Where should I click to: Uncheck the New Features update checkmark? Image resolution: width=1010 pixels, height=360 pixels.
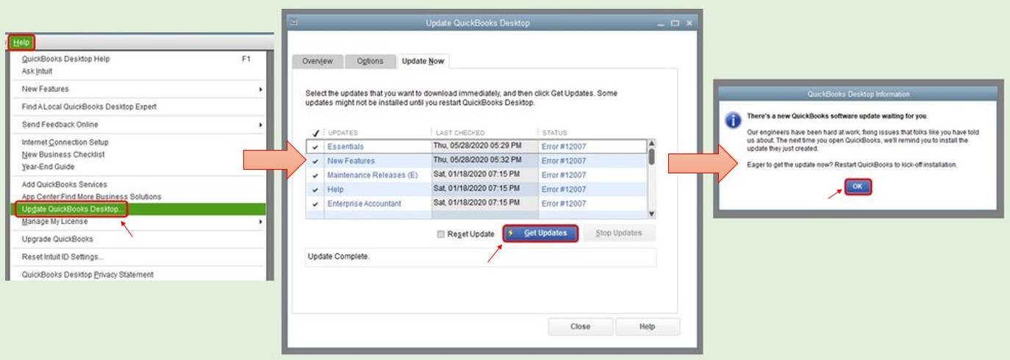click(315, 161)
